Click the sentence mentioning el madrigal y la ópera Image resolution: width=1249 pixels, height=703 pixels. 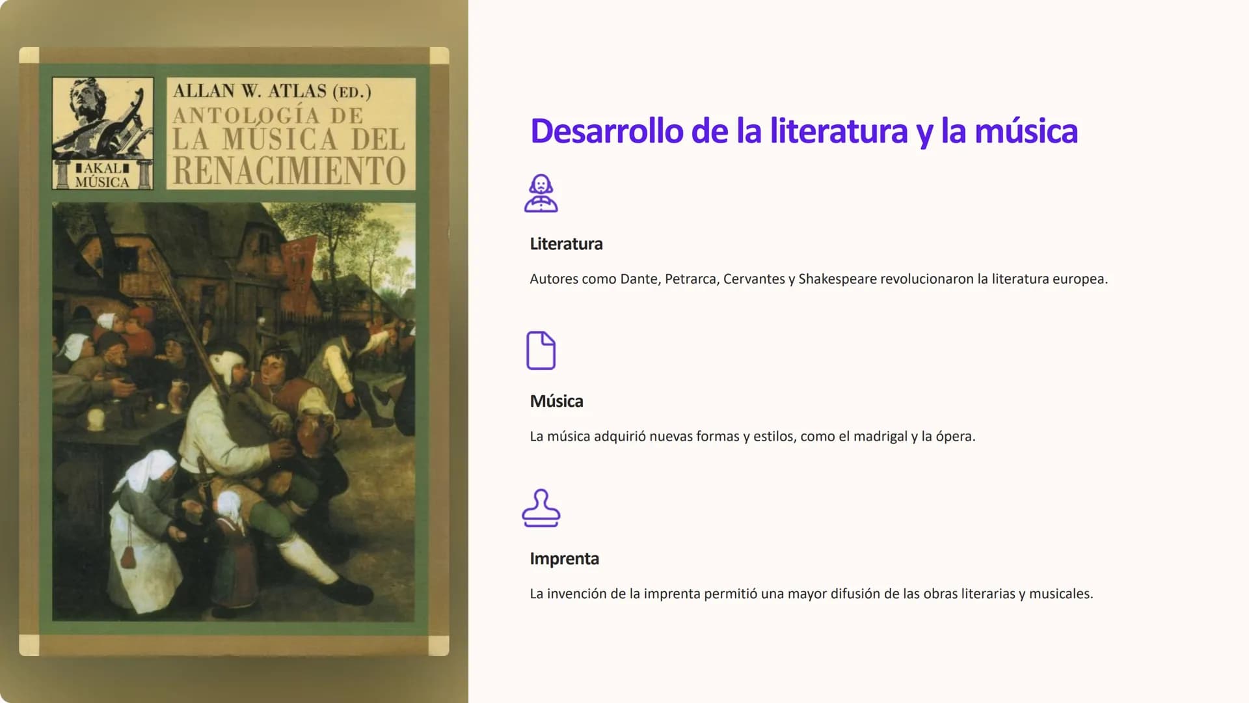(753, 437)
